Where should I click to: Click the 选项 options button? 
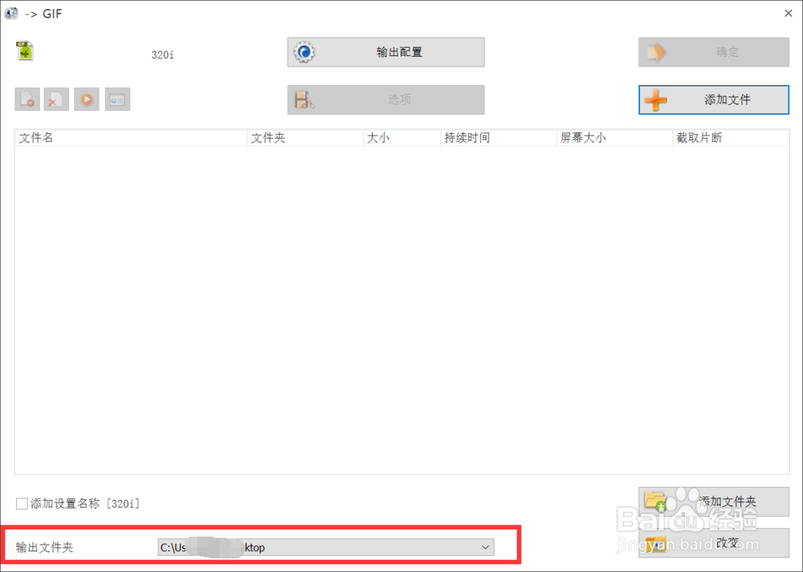coord(385,99)
